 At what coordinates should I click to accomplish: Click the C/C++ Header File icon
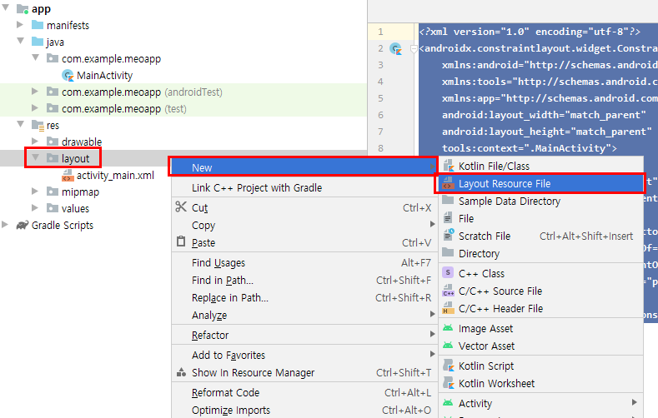point(448,308)
